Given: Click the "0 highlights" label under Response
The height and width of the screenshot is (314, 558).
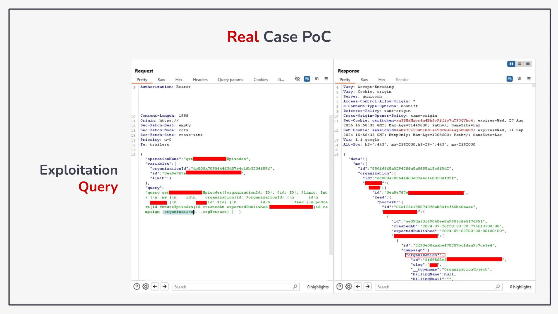Looking at the screenshot, I should [521, 287].
